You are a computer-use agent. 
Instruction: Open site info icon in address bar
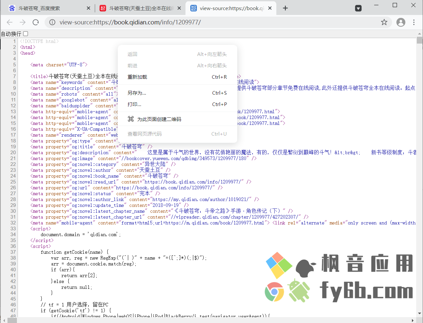(52, 22)
